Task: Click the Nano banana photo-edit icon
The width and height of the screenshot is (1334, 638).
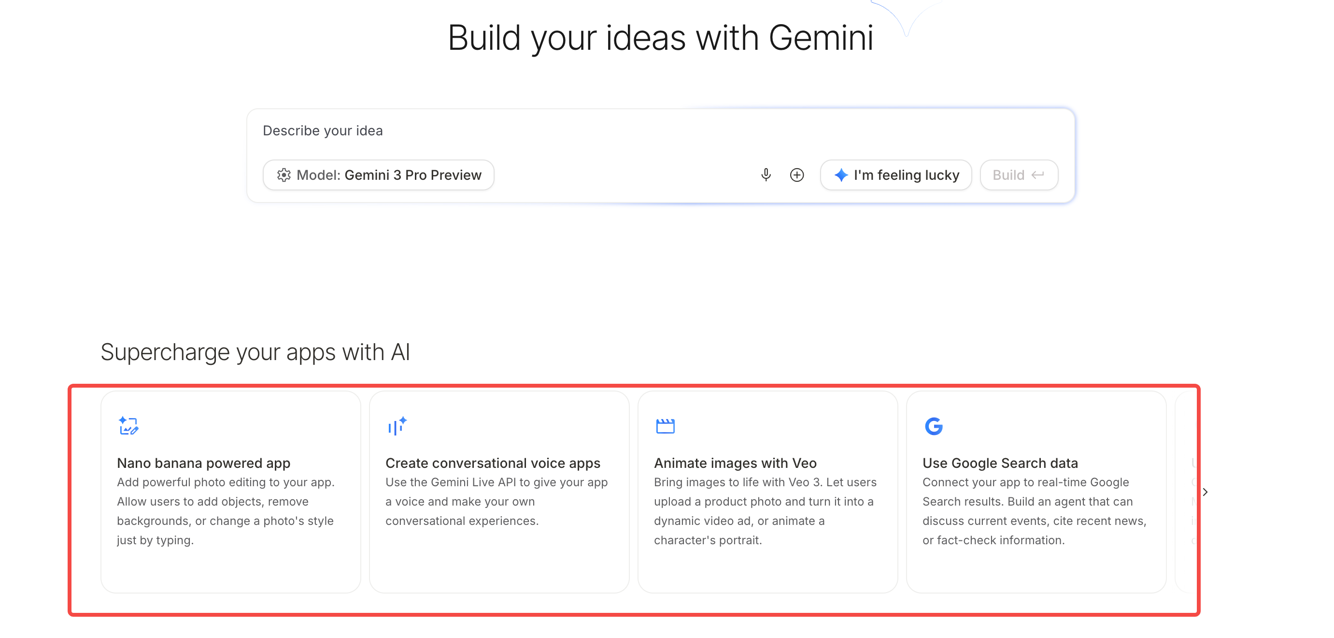Action: 128,425
